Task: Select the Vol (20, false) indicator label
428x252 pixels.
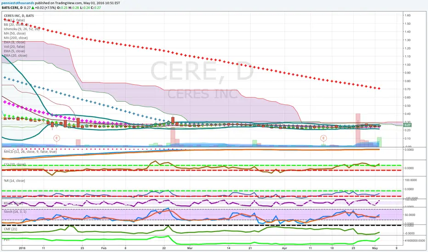Action: (x=14, y=47)
